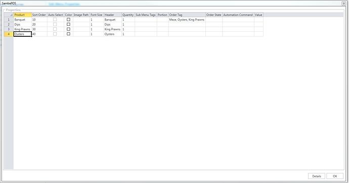Click the Automation Command column header
Screen dimensions: 349x183
[x=238, y=15]
